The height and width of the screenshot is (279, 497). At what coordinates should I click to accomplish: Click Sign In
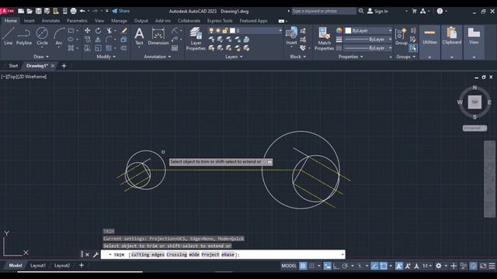click(377, 11)
